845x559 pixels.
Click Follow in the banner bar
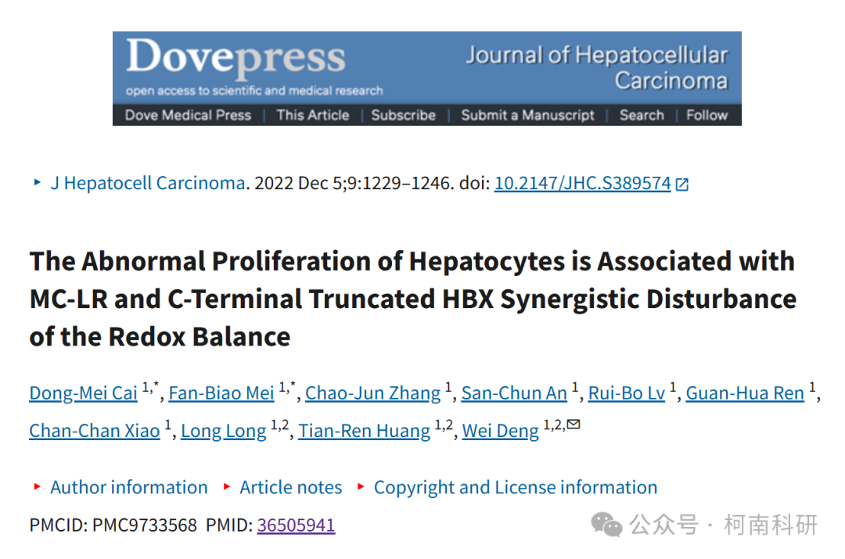click(x=707, y=115)
